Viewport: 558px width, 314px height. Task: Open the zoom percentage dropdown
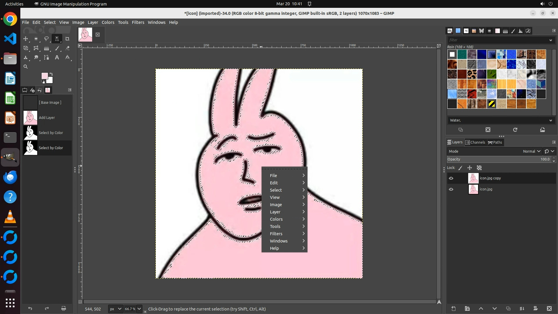[x=139, y=309]
